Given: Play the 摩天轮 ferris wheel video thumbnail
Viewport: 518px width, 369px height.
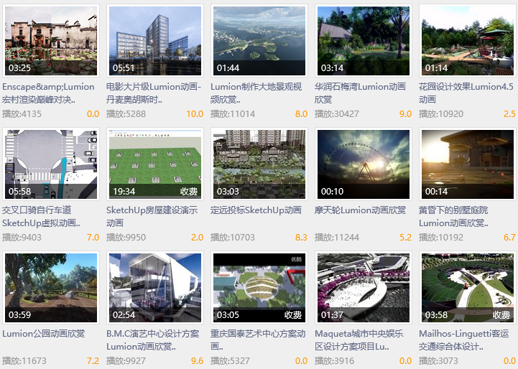Looking at the screenshot, I should pyautogui.click(x=364, y=164).
